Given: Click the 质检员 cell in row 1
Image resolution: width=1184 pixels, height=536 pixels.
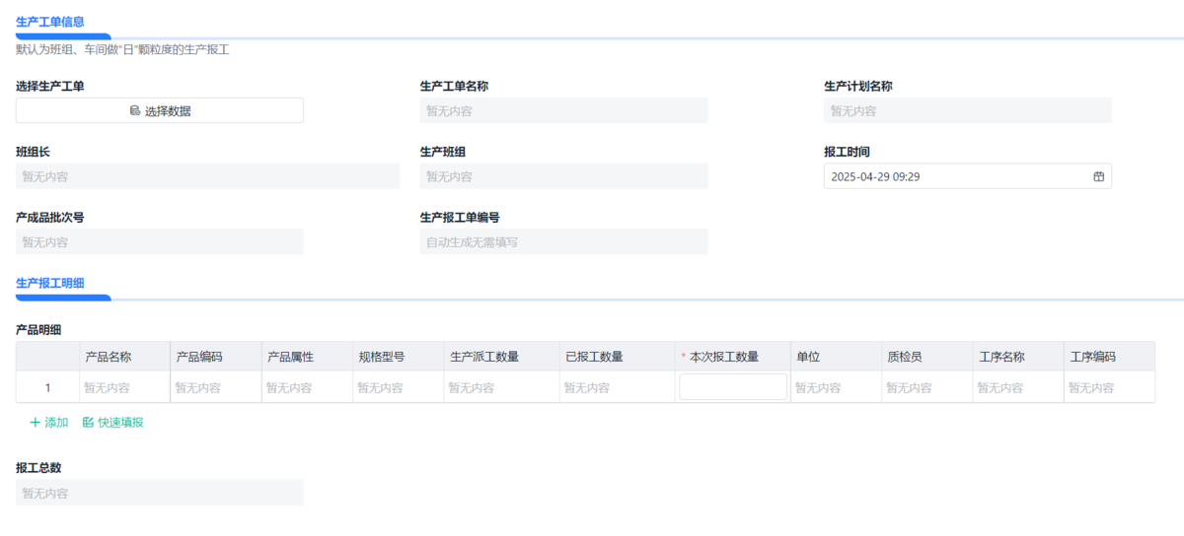Looking at the screenshot, I should point(927,387).
